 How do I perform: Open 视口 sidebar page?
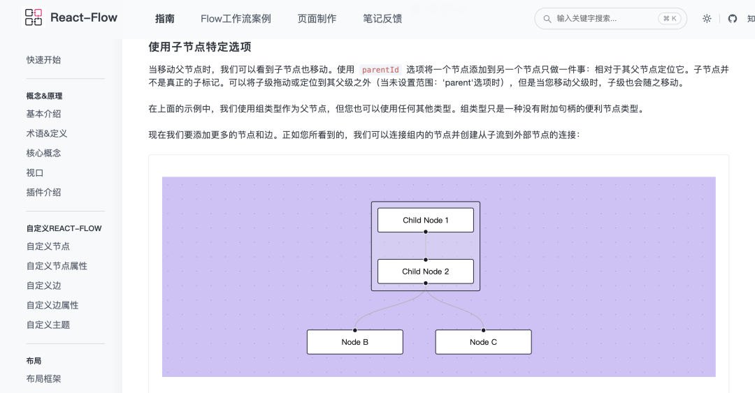tap(35, 172)
